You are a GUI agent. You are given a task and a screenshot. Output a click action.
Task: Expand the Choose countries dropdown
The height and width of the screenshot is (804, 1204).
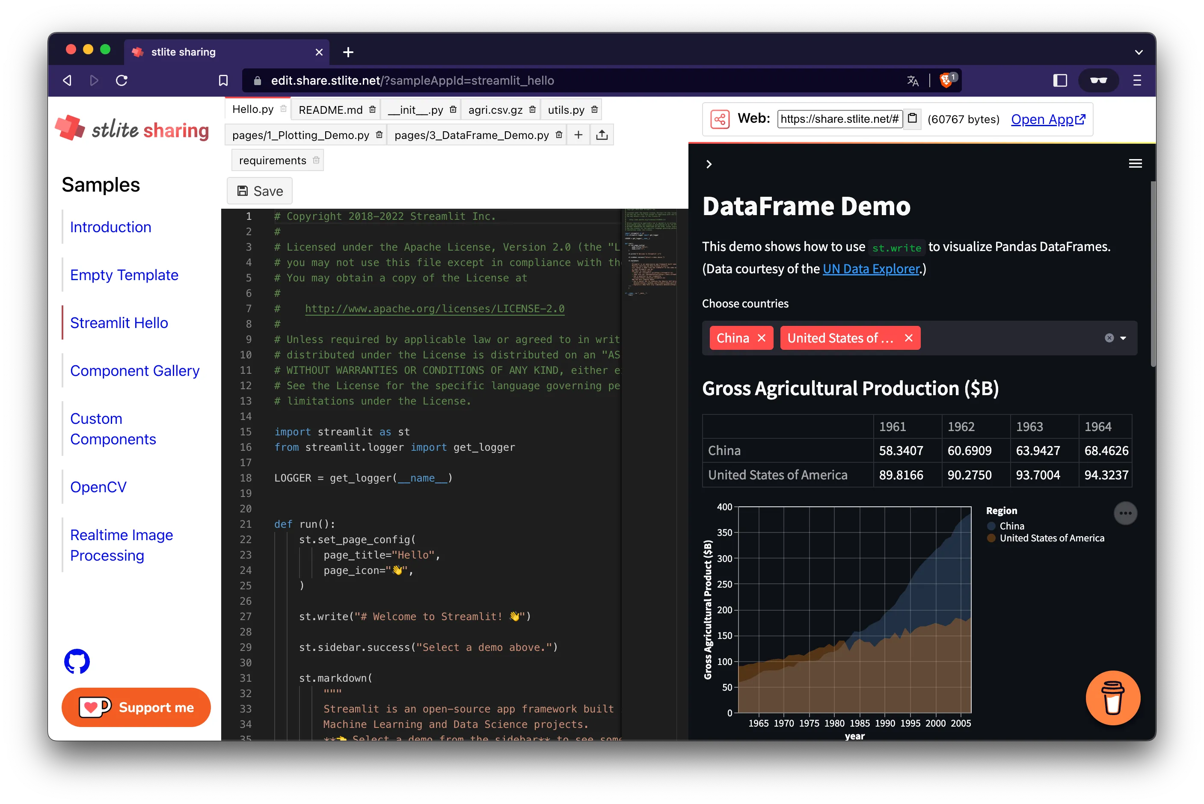pyautogui.click(x=1124, y=338)
